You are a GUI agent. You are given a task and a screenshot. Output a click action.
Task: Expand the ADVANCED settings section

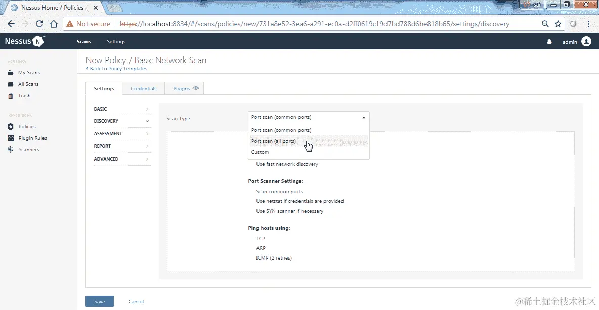coord(121,159)
